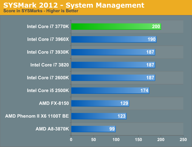Select the 'AMD Phenom II X6 1100T BE' label
192x147 pixels.
pos(37,116)
